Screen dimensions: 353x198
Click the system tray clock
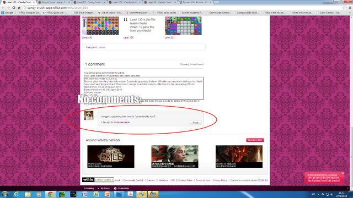point(341,194)
